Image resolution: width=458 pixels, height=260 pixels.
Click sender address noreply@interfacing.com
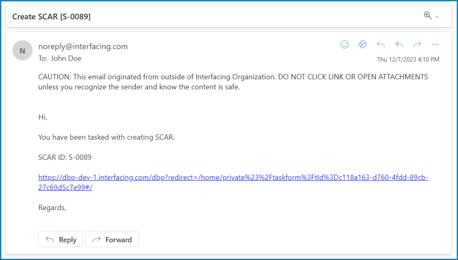point(83,46)
